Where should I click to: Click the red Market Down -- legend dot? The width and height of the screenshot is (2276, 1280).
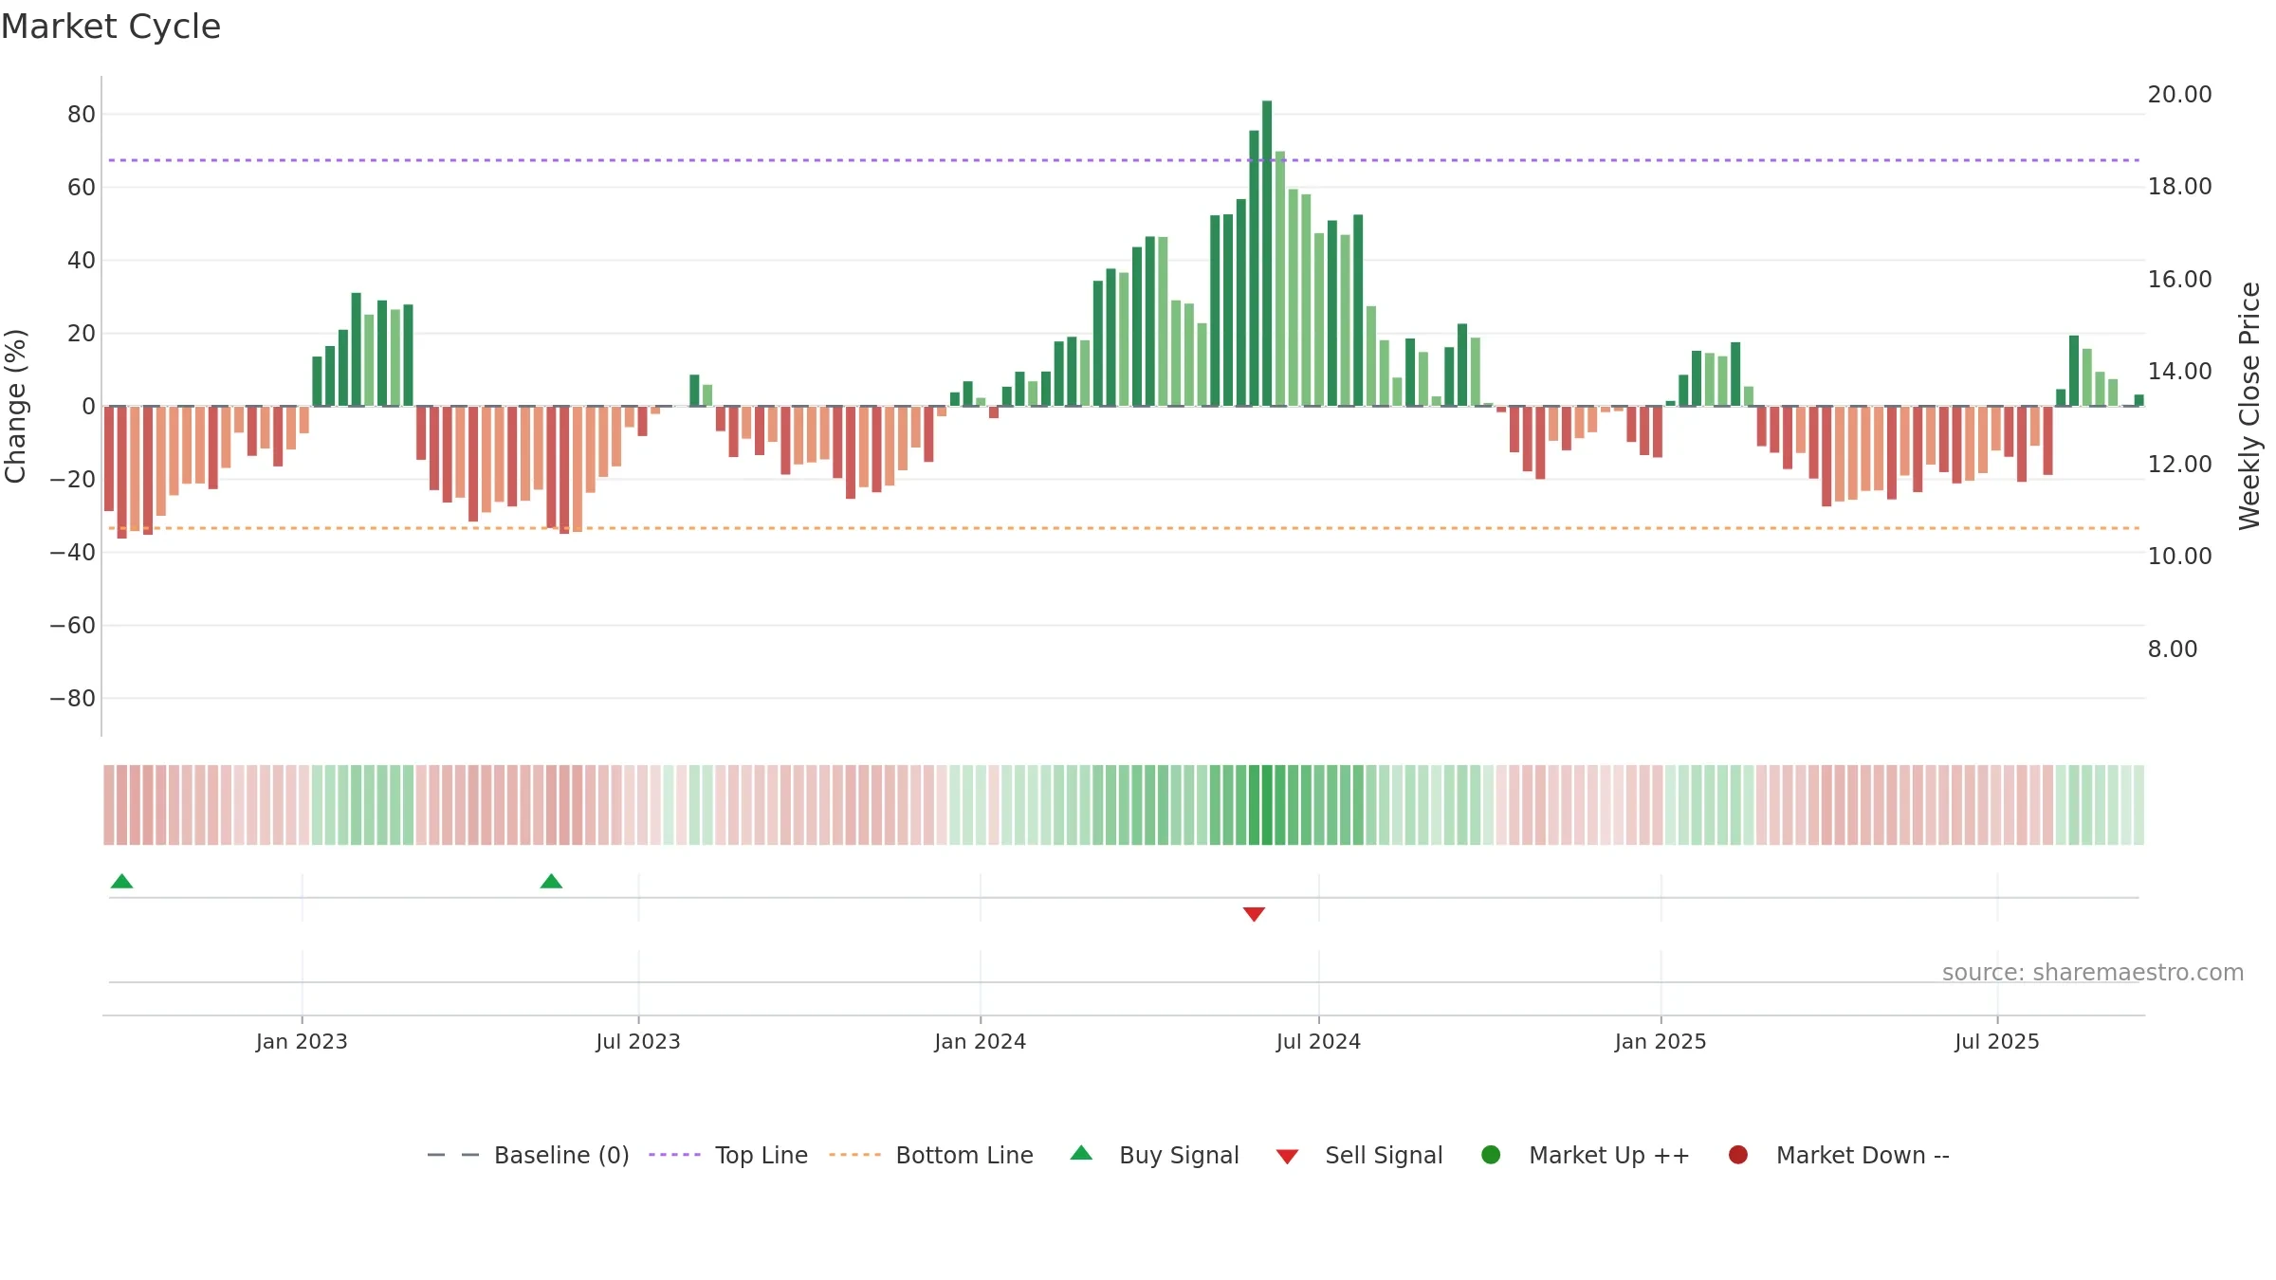(1738, 1155)
